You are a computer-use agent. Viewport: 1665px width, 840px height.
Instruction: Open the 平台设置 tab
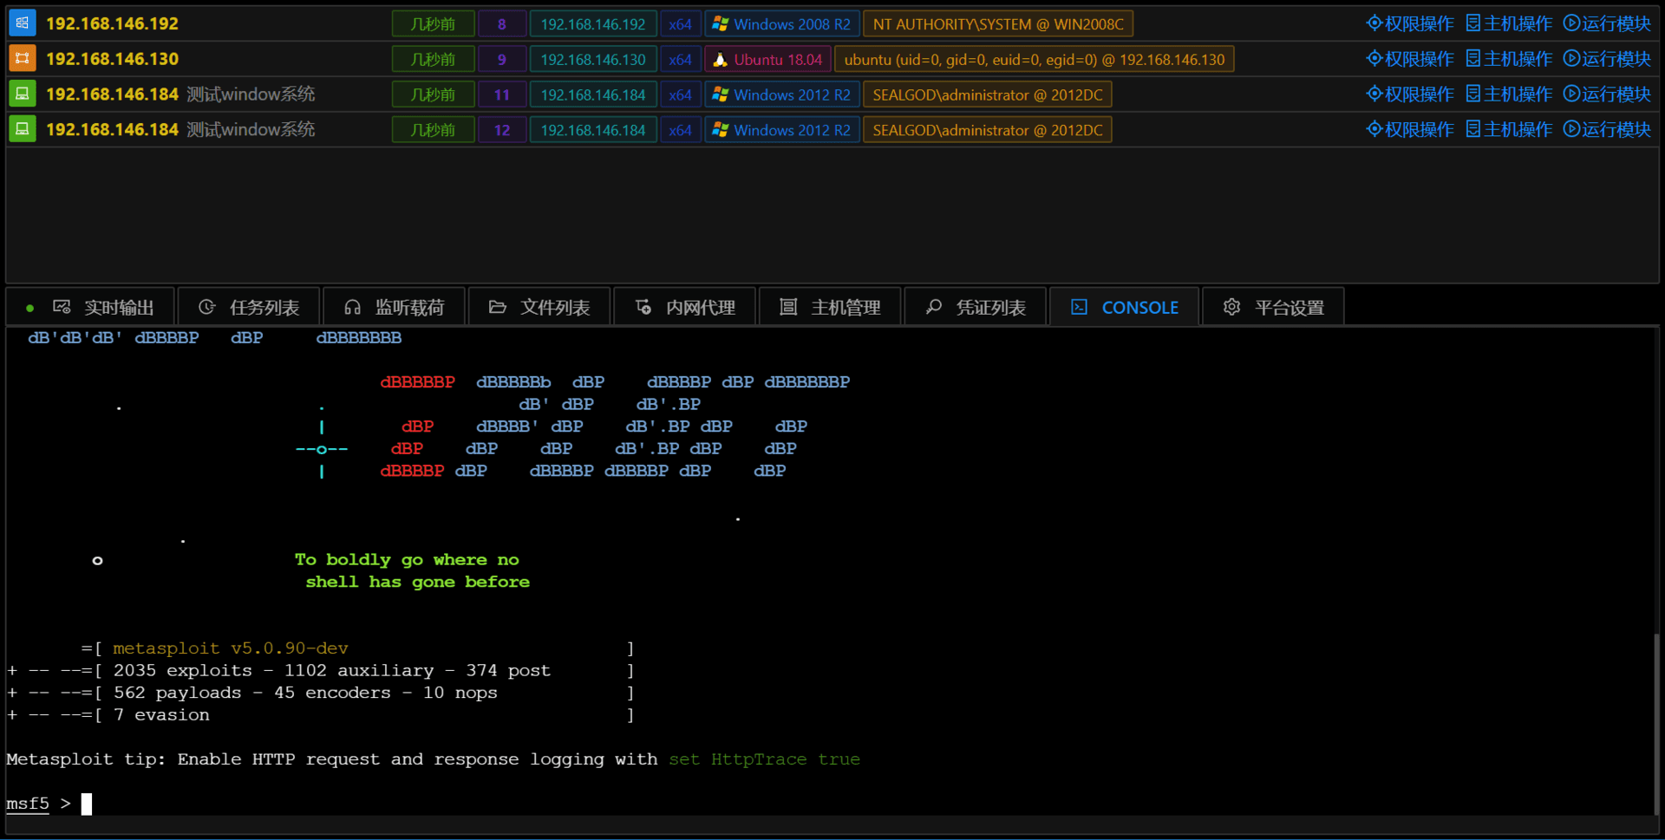(1273, 308)
